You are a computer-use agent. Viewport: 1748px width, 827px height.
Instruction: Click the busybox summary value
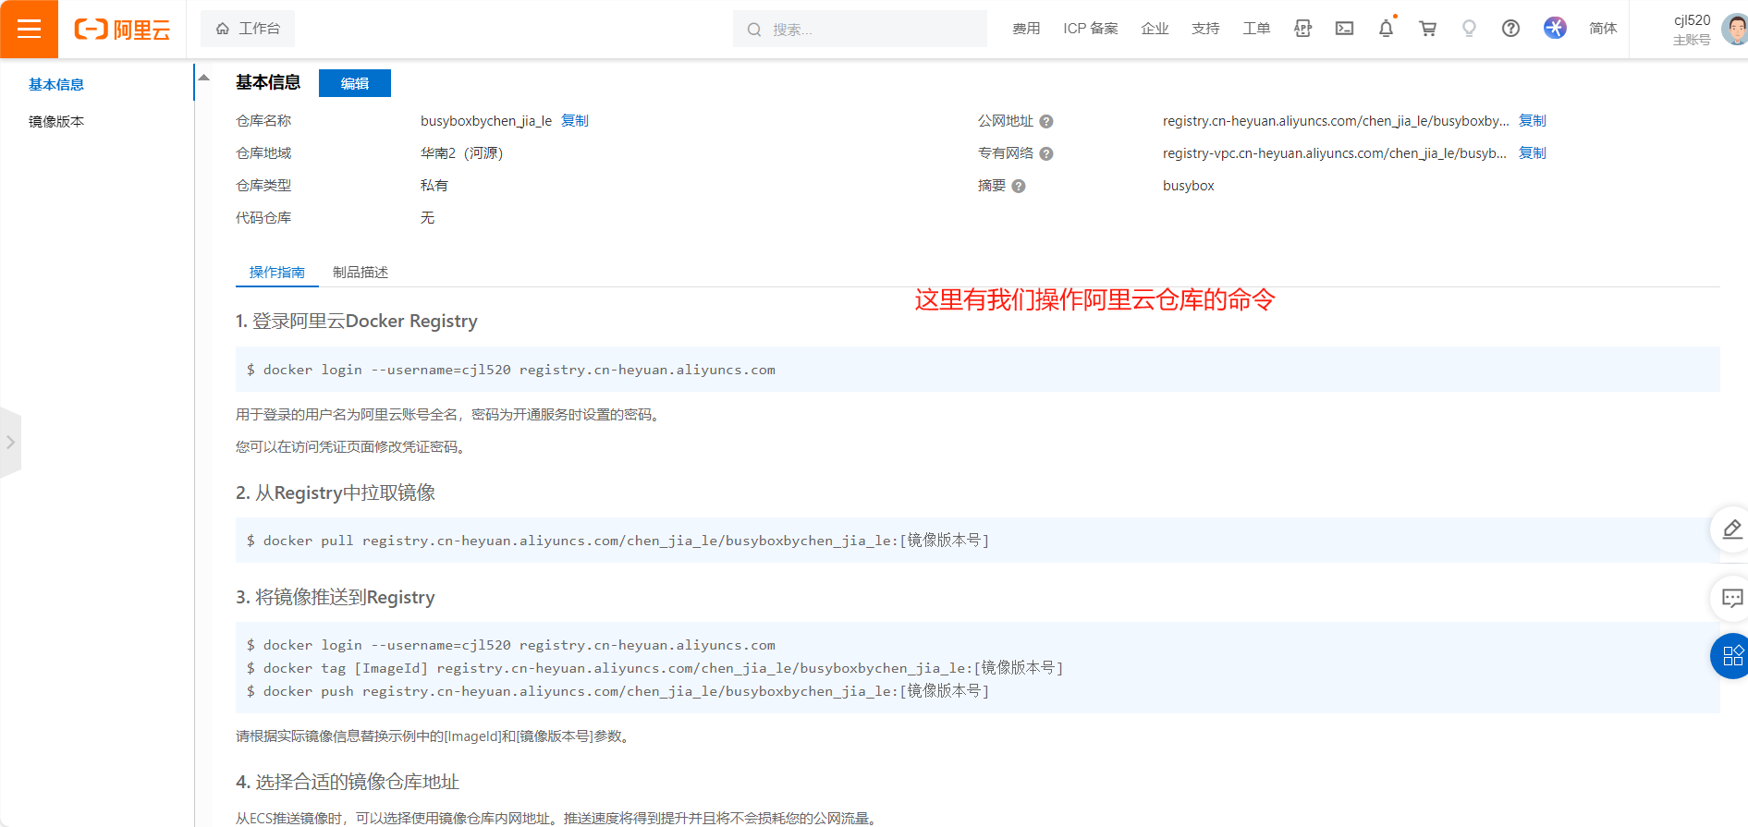click(x=1189, y=186)
